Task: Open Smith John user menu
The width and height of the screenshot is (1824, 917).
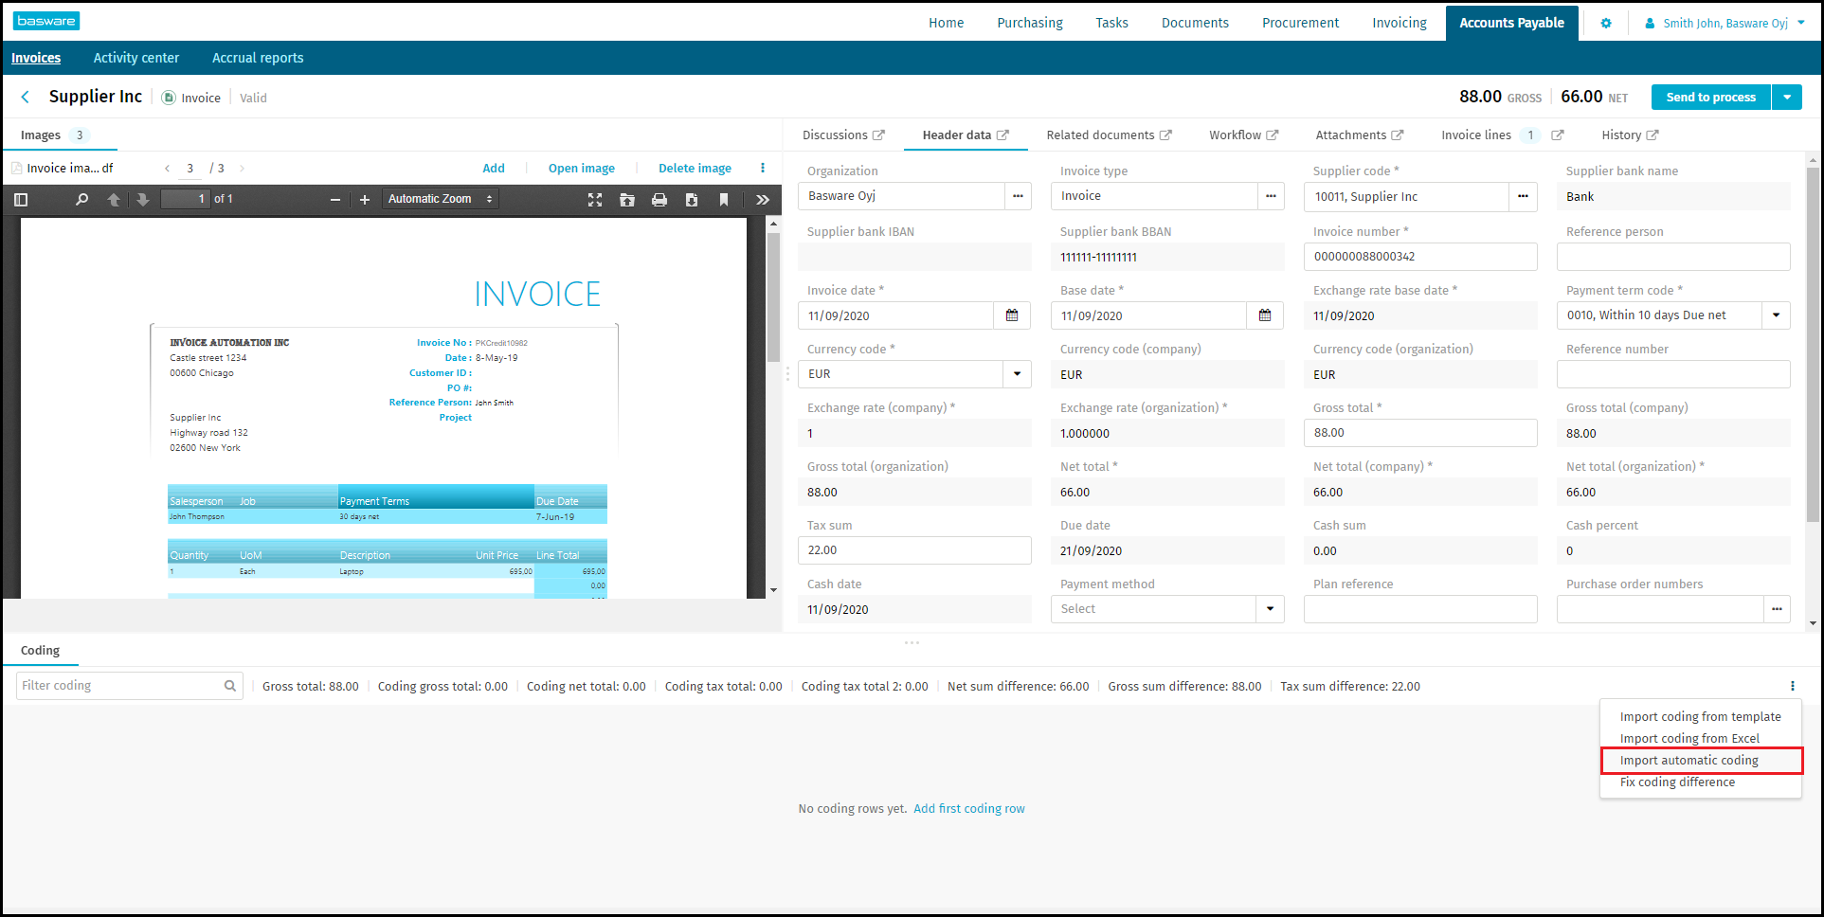Action: click(x=1725, y=23)
